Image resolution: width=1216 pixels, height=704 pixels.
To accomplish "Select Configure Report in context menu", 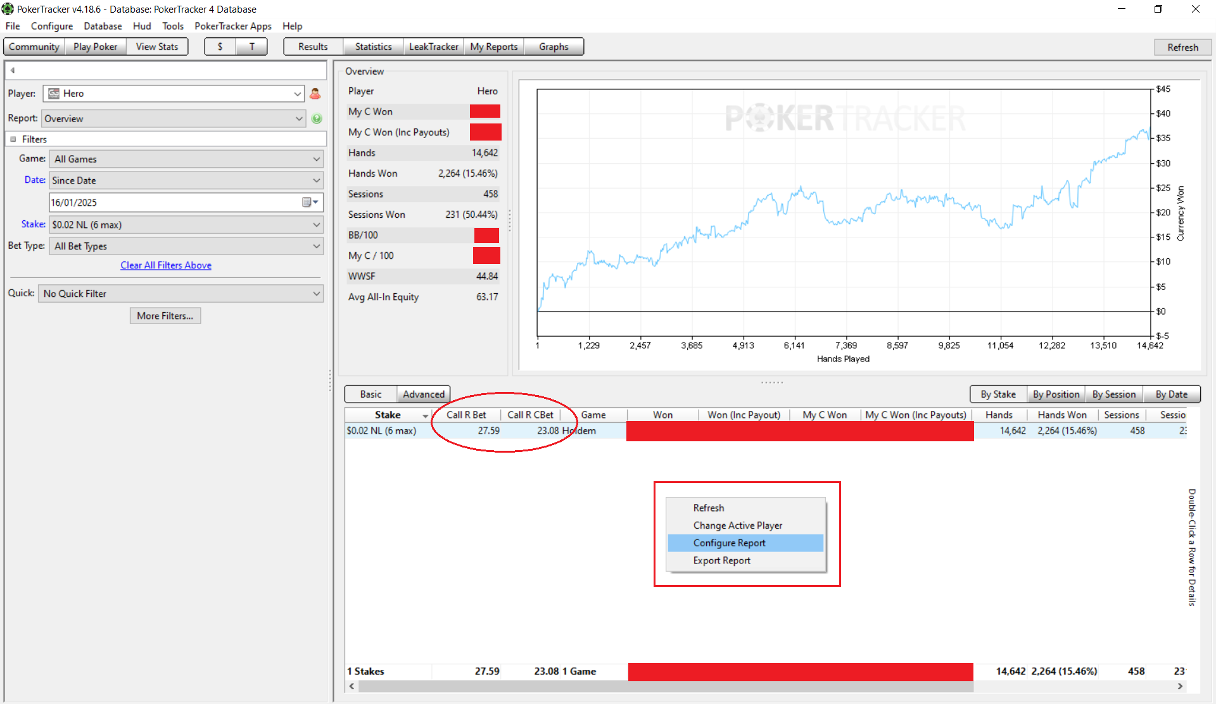I will 745,543.
